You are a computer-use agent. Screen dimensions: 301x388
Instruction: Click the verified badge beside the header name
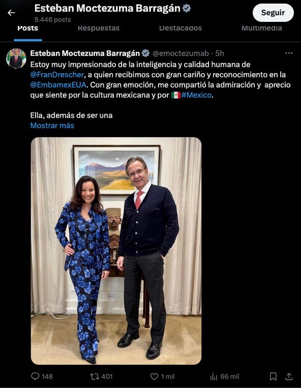coord(187,9)
